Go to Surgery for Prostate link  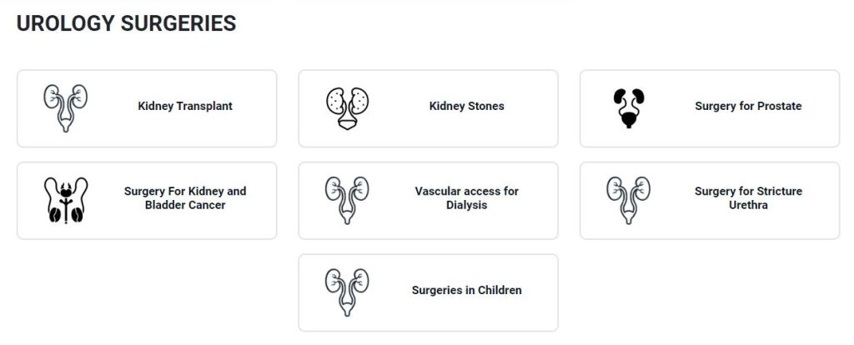click(748, 107)
